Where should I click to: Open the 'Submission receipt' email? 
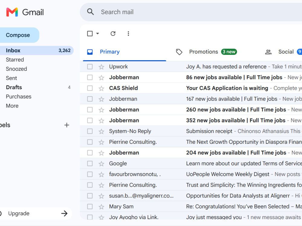click(209, 131)
